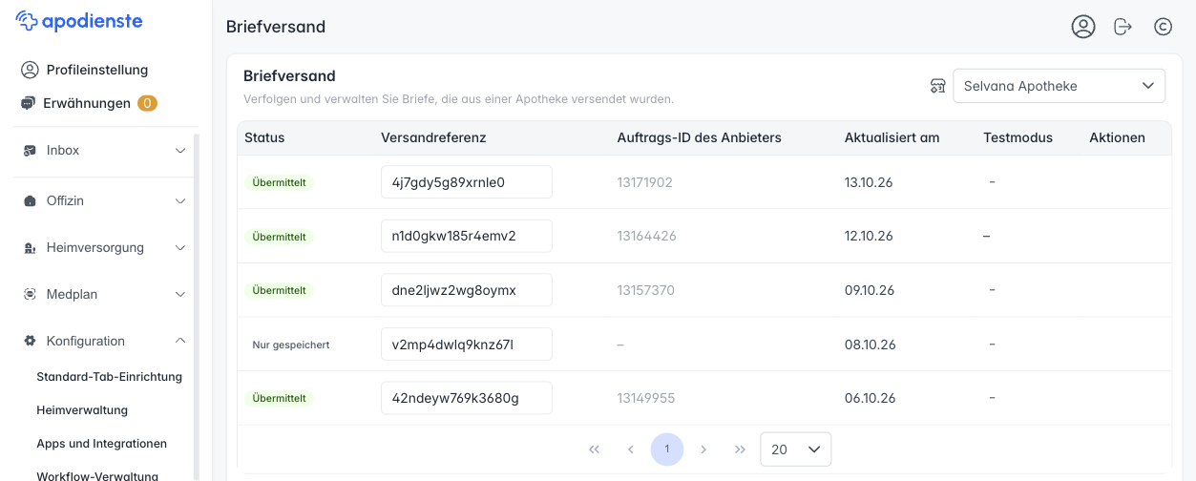Click the Übermittelt badge in 13171902 row

279,182
